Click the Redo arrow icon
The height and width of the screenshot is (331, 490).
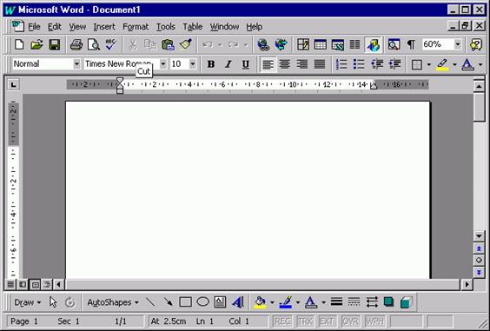233,44
